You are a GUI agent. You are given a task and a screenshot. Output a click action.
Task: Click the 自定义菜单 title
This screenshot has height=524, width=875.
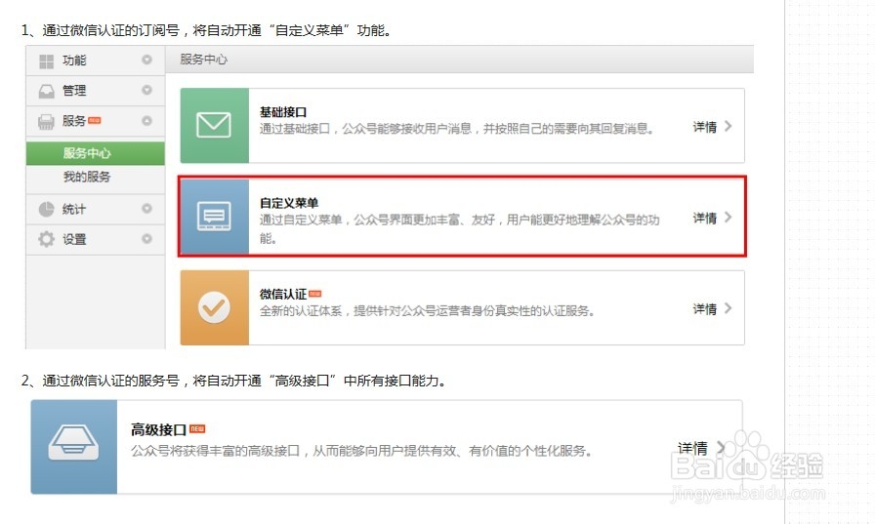[289, 203]
